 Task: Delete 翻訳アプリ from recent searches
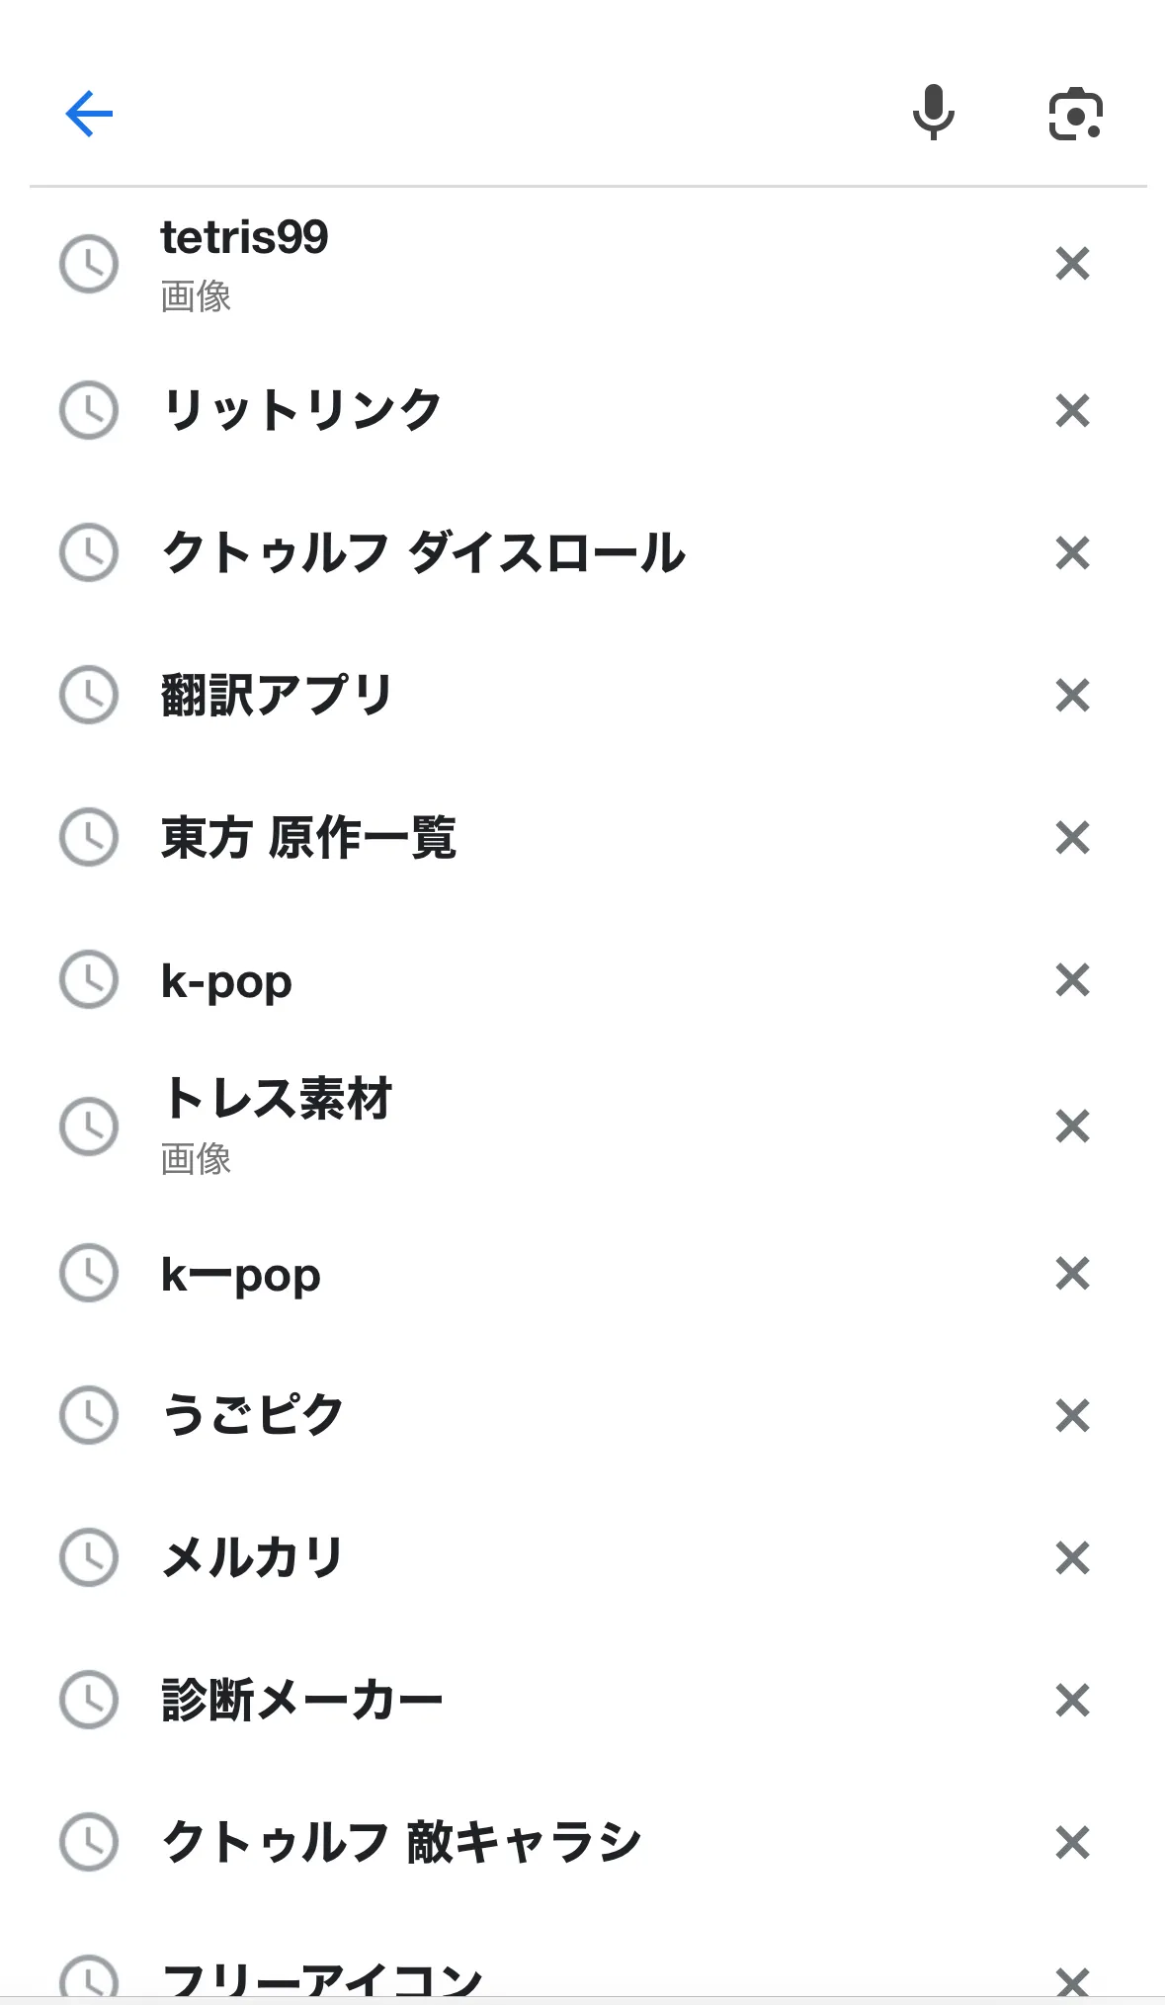pyautogui.click(x=1072, y=695)
